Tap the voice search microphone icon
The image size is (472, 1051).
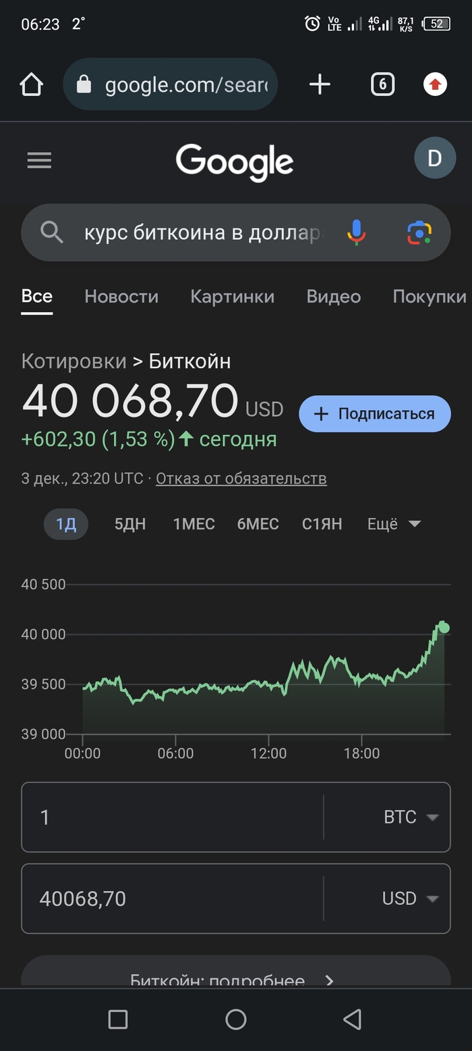355,232
